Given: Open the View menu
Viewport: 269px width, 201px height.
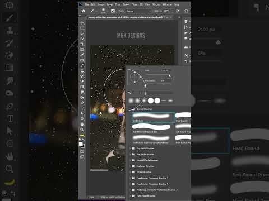Looking at the screenshot, I should (x=147, y=4).
